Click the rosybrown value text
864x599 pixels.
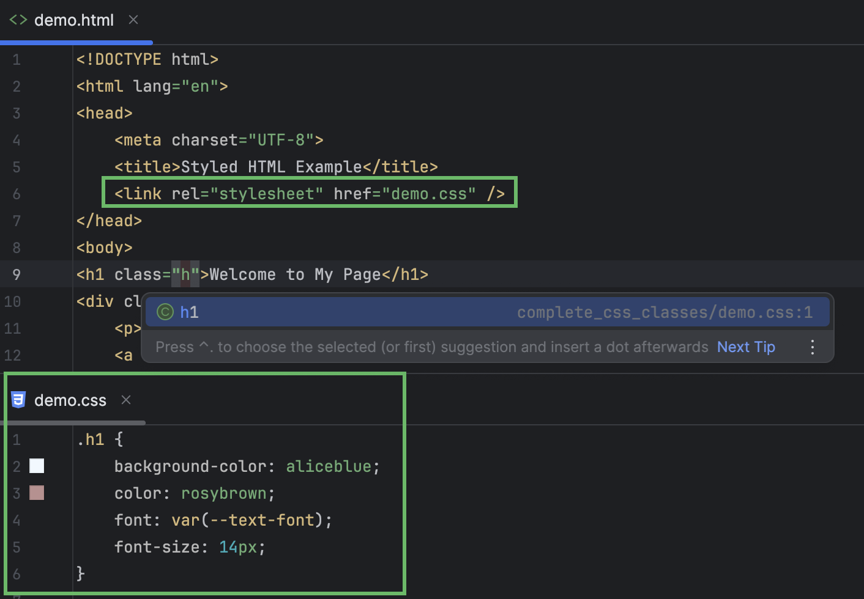[224, 493]
